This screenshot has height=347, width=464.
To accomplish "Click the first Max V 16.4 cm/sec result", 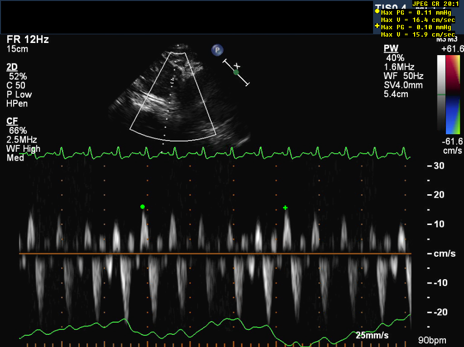I will click(418, 20).
